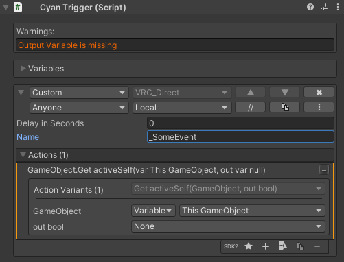The image size is (344, 262).
Task: Click the _SomeEvent name field
Action: click(x=240, y=137)
